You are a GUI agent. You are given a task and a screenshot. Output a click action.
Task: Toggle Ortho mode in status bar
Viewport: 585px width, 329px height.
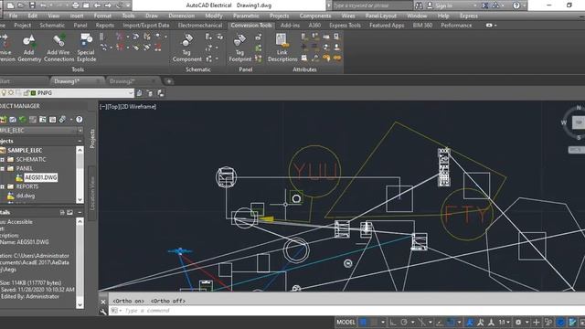pyautogui.click(x=393, y=323)
